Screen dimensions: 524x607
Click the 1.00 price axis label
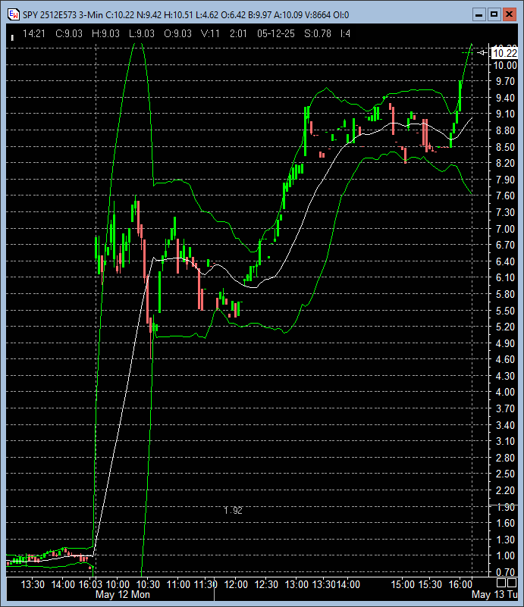(507, 555)
